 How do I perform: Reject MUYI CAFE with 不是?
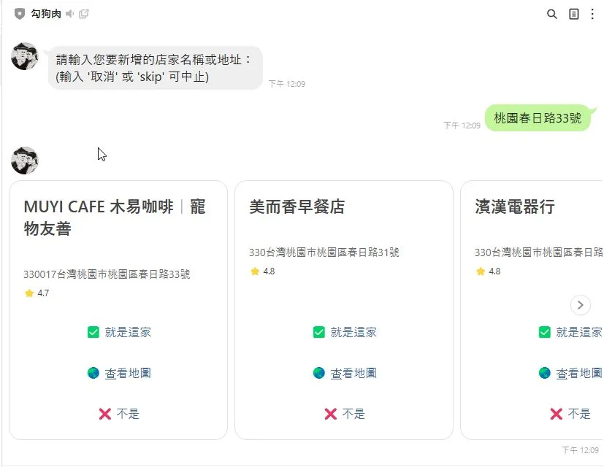(x=119, y=414)
